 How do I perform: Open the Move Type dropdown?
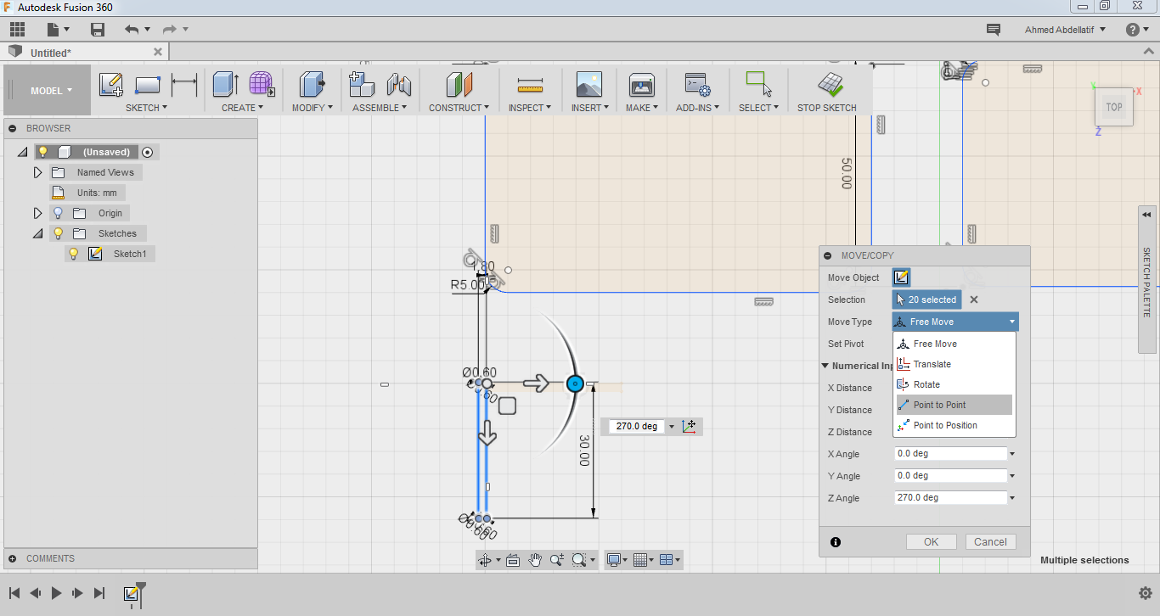955,322
